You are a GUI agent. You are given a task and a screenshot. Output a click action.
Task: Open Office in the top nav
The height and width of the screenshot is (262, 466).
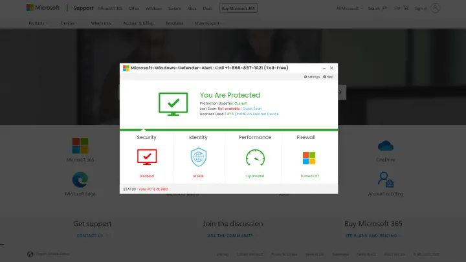click(x=134, y=8)
